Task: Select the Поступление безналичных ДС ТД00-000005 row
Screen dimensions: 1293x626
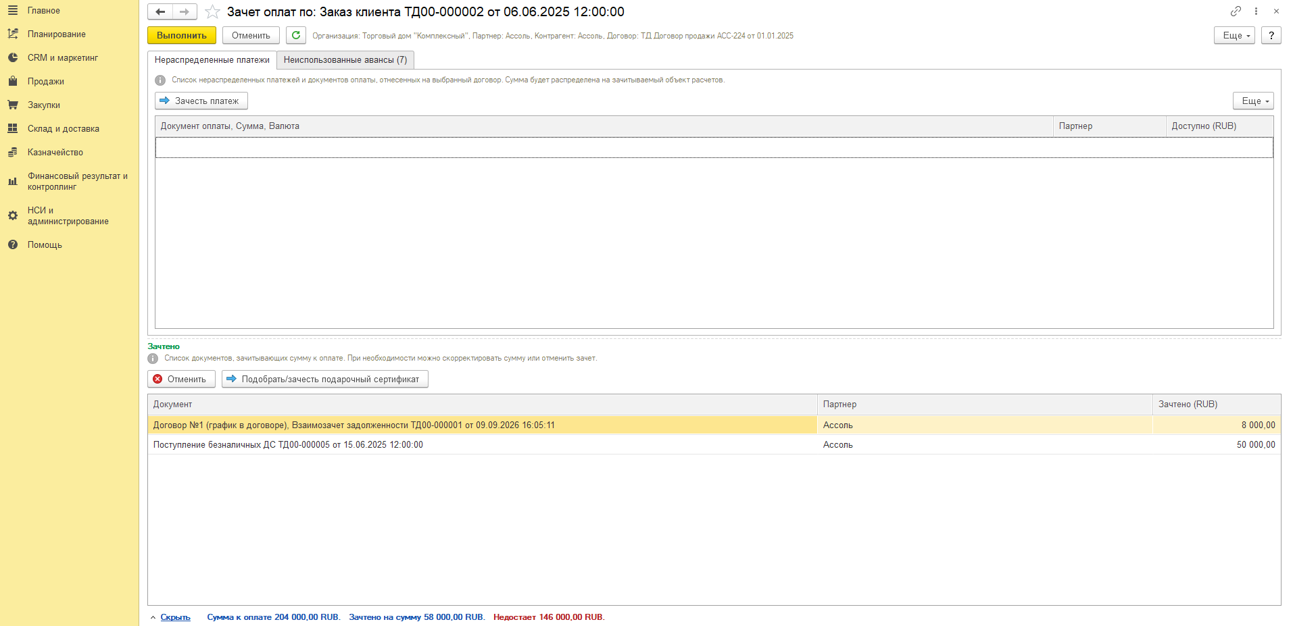Action: pos(714,444)
